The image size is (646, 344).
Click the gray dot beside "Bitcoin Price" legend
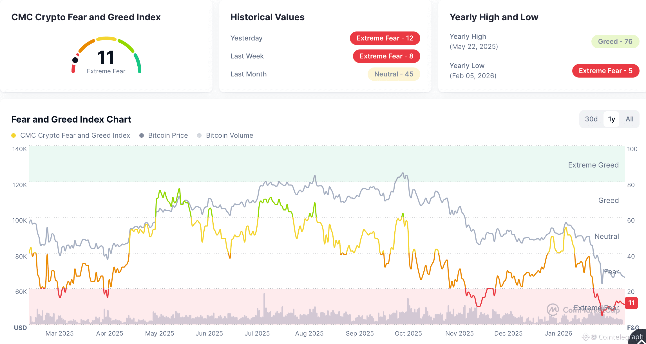tap(142, 135)
